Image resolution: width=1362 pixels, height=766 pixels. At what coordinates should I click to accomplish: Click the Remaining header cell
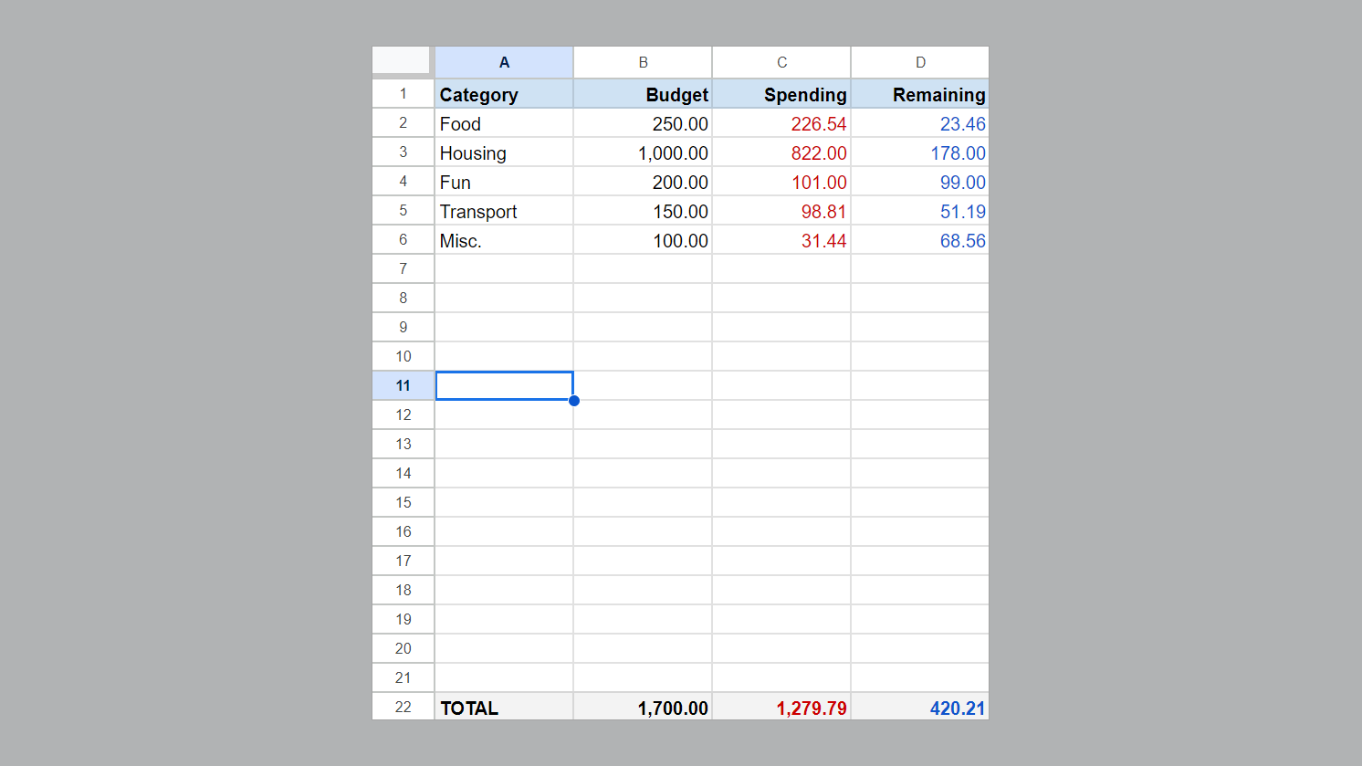click(x=920, y=94)
